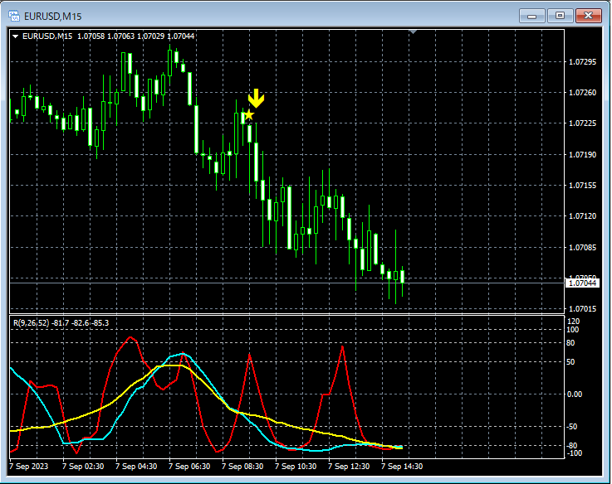Click the 7 Sep 08:30 time label
This screenshot has height=484, width=612.
click(x=242, y=466)
